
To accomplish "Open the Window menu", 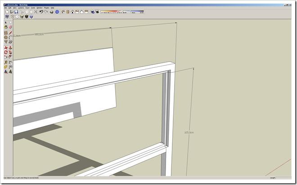I will coord(40,8).
